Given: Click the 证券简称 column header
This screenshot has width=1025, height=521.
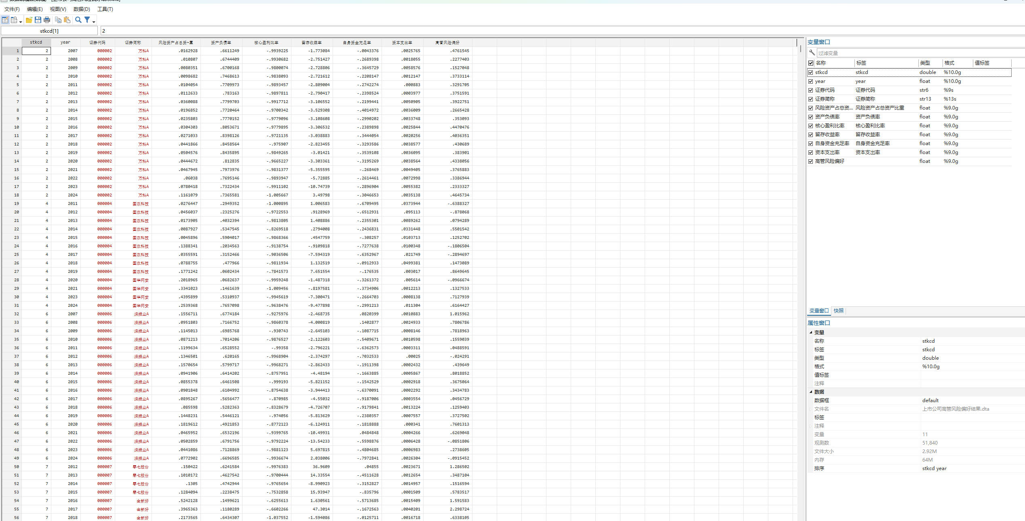Looking at the screenshot, I should 133,42.
